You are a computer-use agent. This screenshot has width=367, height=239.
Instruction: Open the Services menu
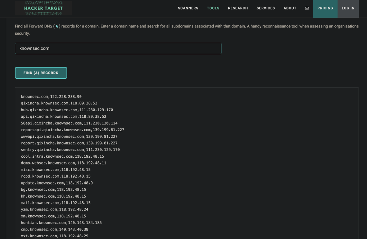click(266, 8)
